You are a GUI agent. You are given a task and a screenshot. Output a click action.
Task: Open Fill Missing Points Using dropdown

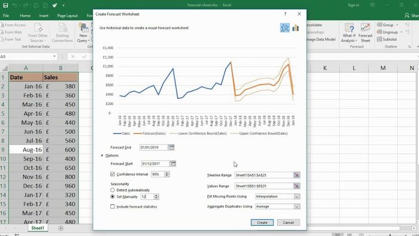click(297, 196)
